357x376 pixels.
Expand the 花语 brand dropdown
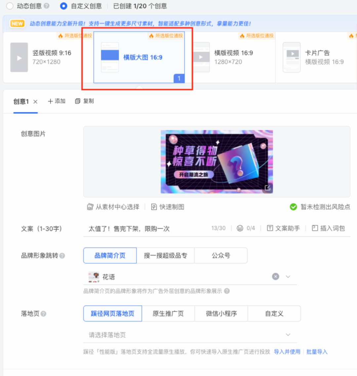tap(288, 277)
